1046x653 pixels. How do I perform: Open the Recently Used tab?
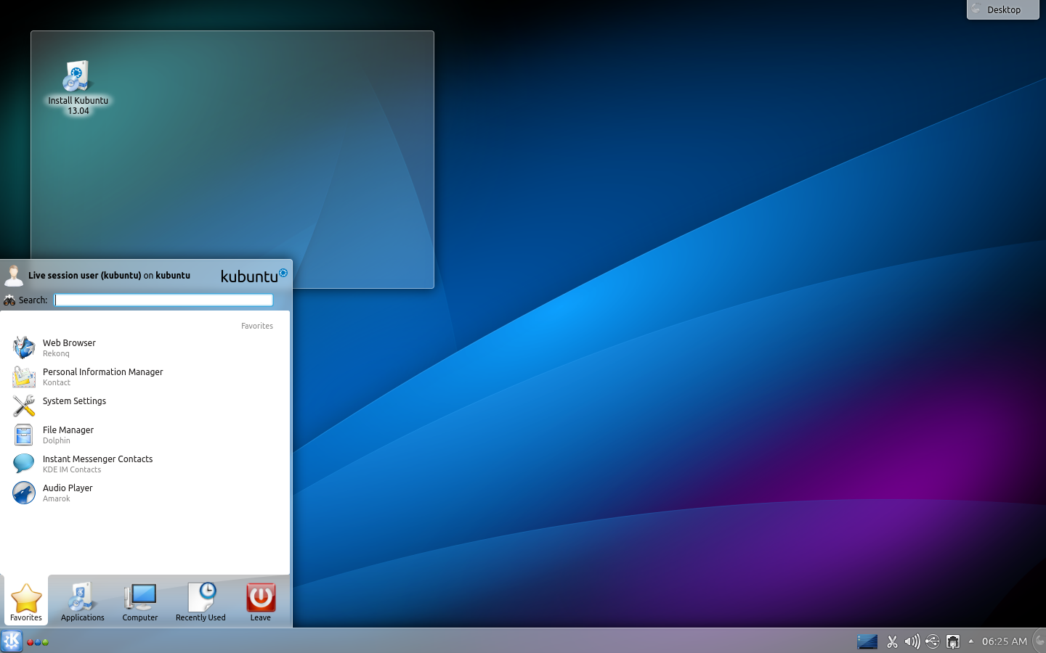[200, 602]
